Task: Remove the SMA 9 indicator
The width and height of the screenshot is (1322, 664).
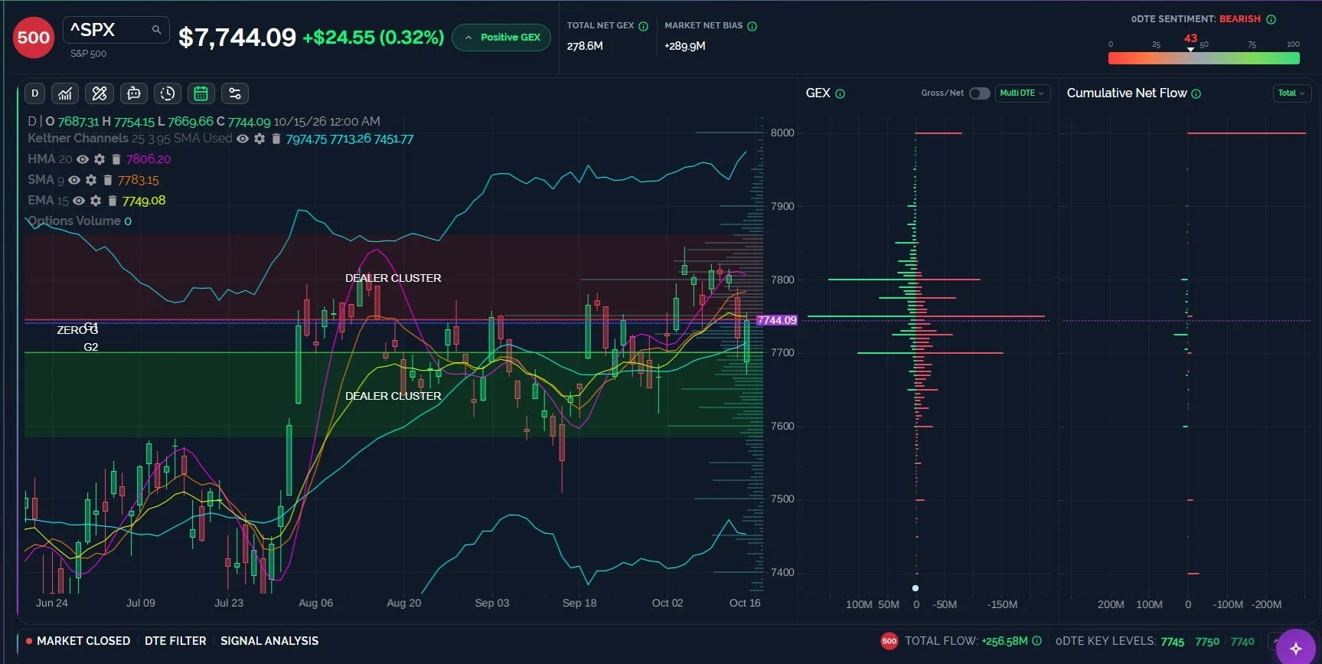Action: (108, 180)
